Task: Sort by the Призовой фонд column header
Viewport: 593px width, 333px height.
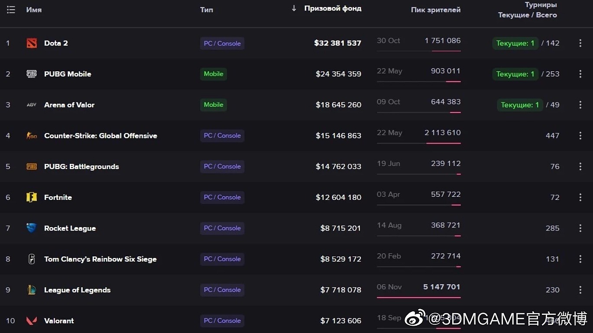Action: (333, 9)
